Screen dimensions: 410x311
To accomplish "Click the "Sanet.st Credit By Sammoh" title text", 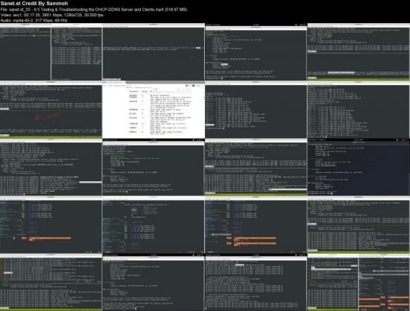I will click(34, 4).
